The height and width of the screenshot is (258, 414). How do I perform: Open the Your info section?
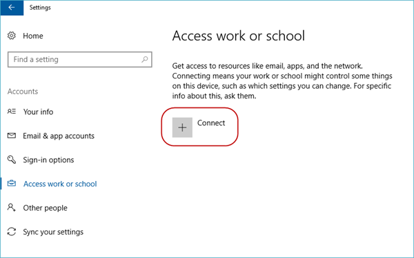tap(38, 112)
